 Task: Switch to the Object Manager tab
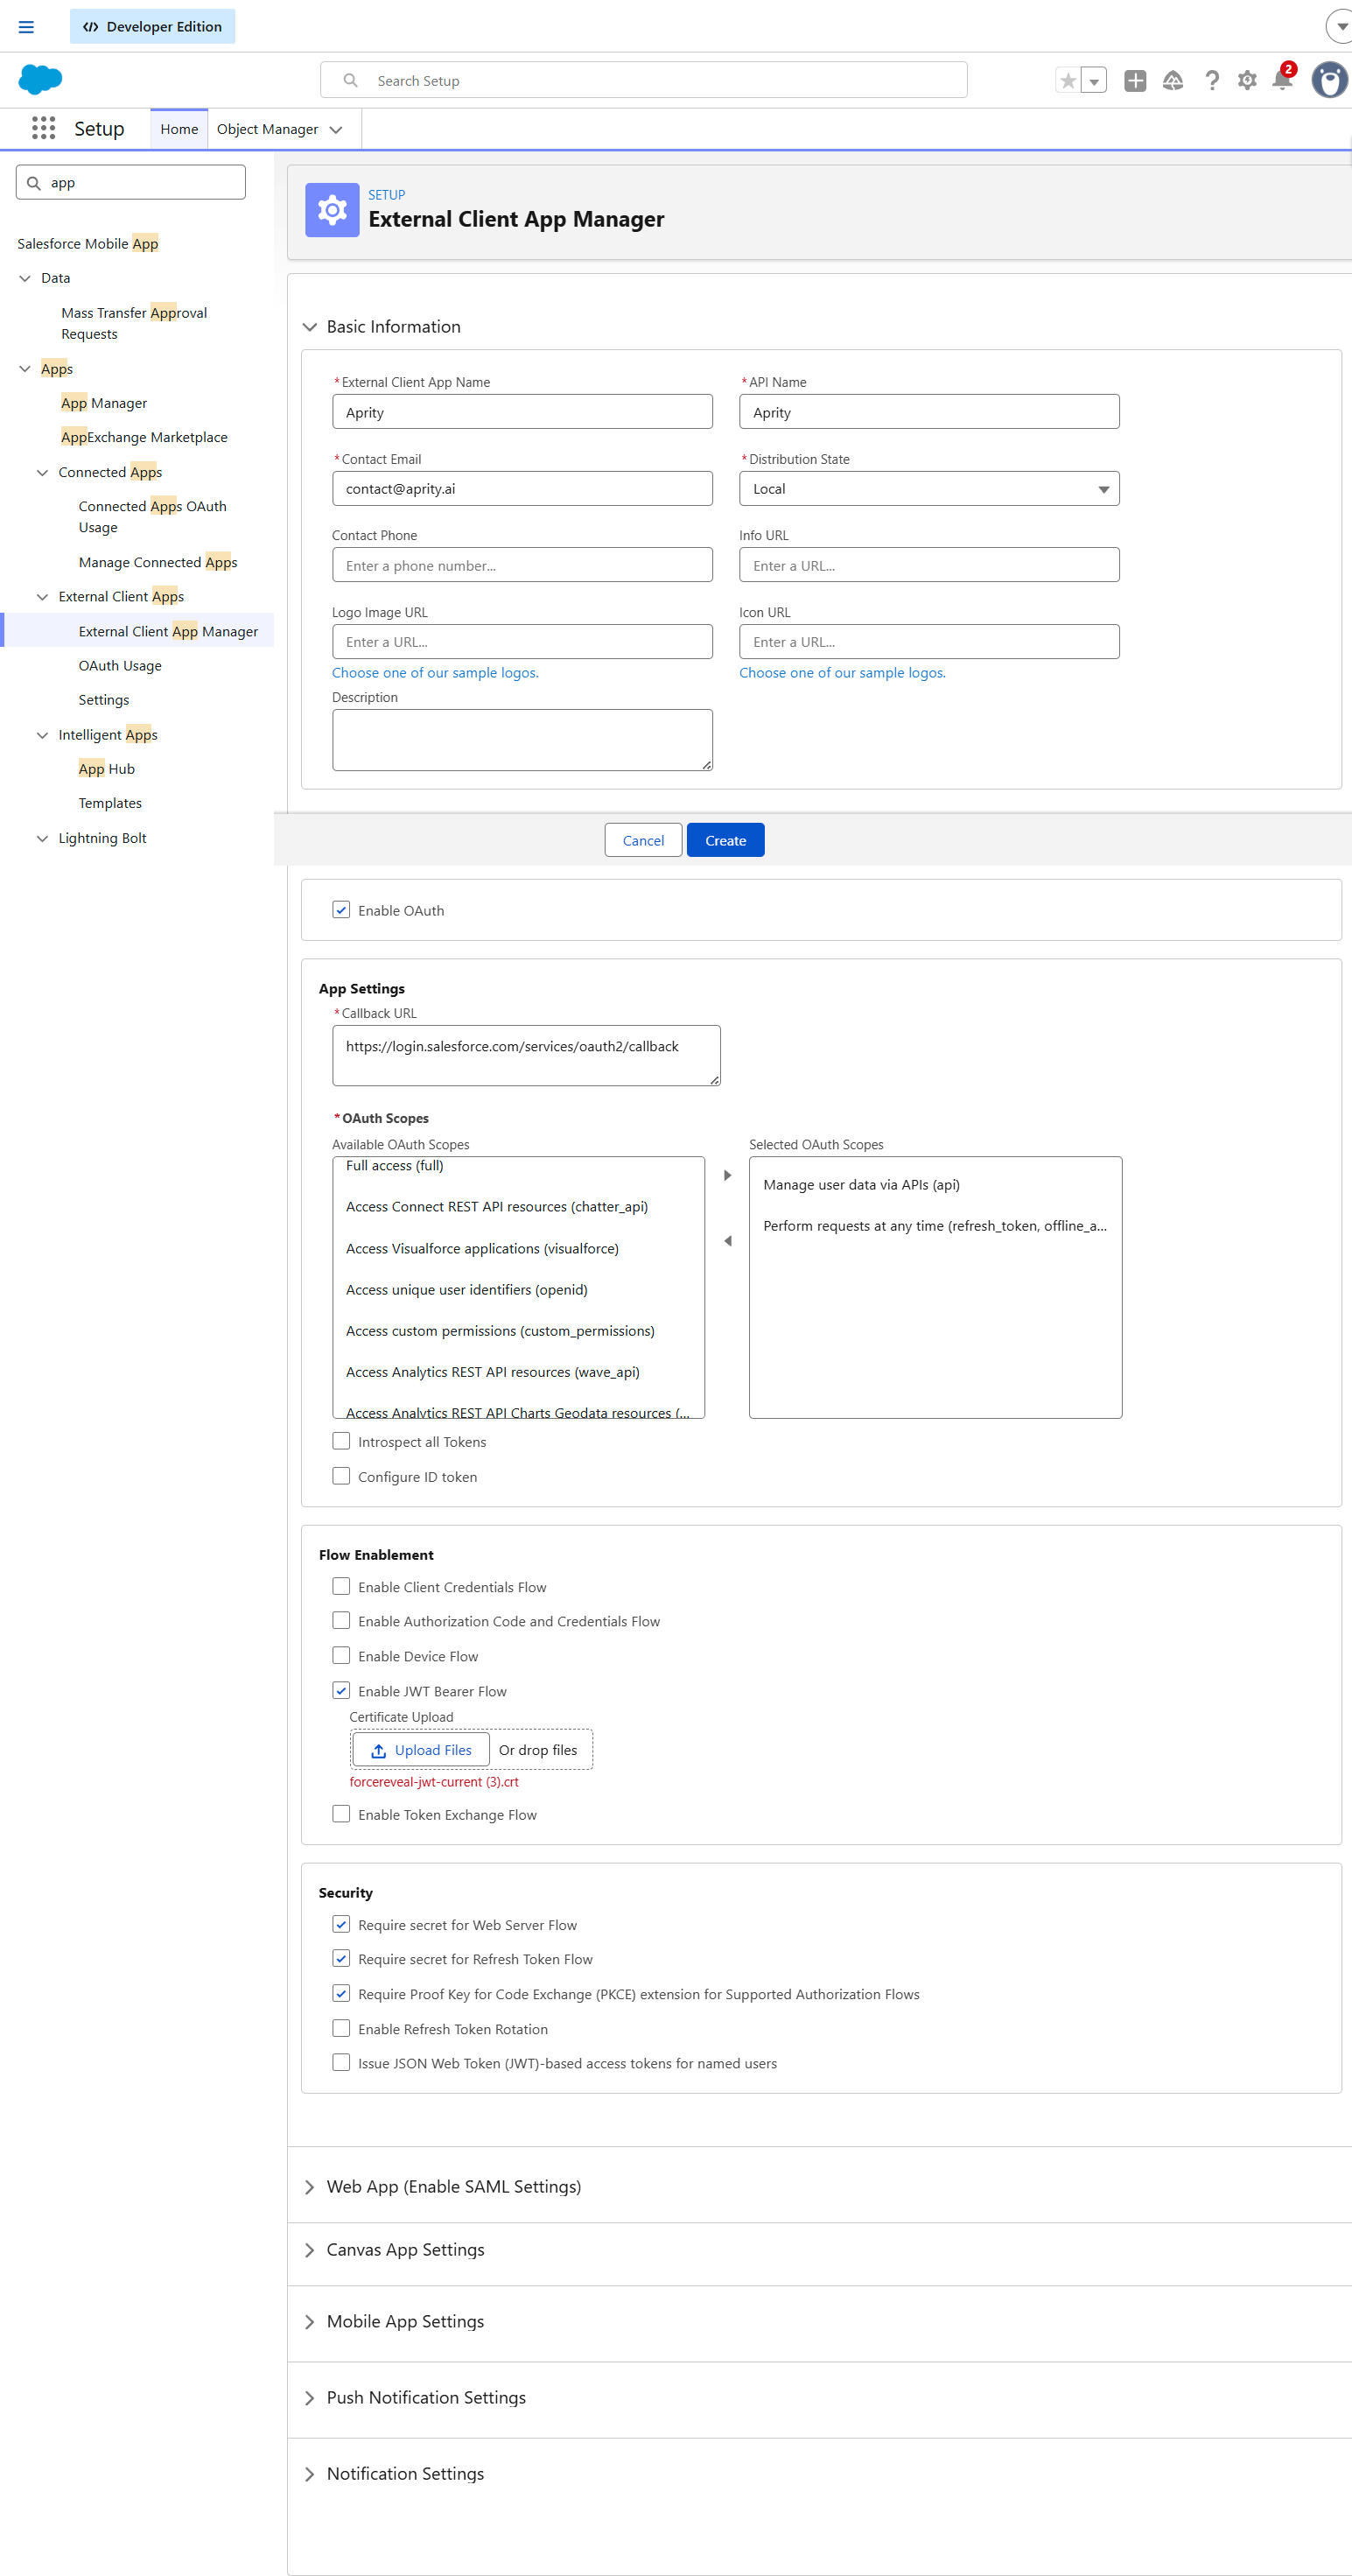tap(267, 130)
